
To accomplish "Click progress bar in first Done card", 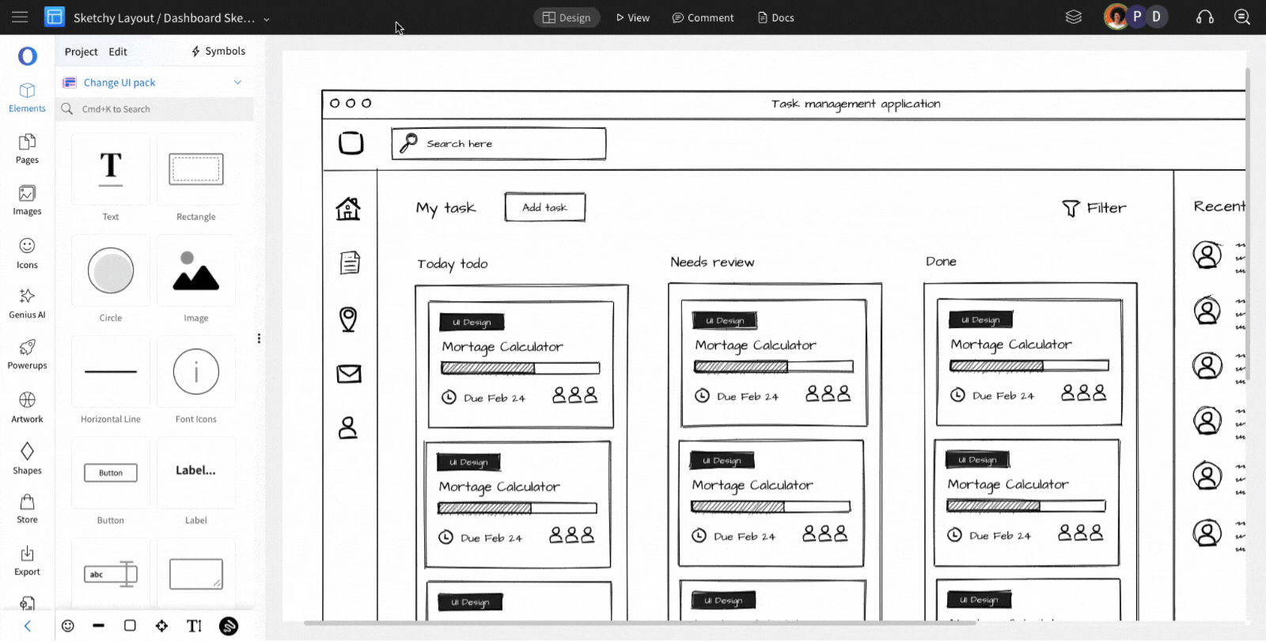I will coord(1029,365).
